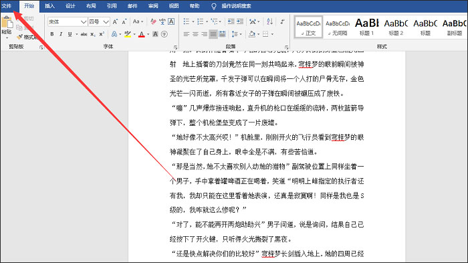Image resolution: width=468 pixels, height=263 pixels.
Task: Toggle Show/Hide paragraph marks
Action: (x=282, y=21)
